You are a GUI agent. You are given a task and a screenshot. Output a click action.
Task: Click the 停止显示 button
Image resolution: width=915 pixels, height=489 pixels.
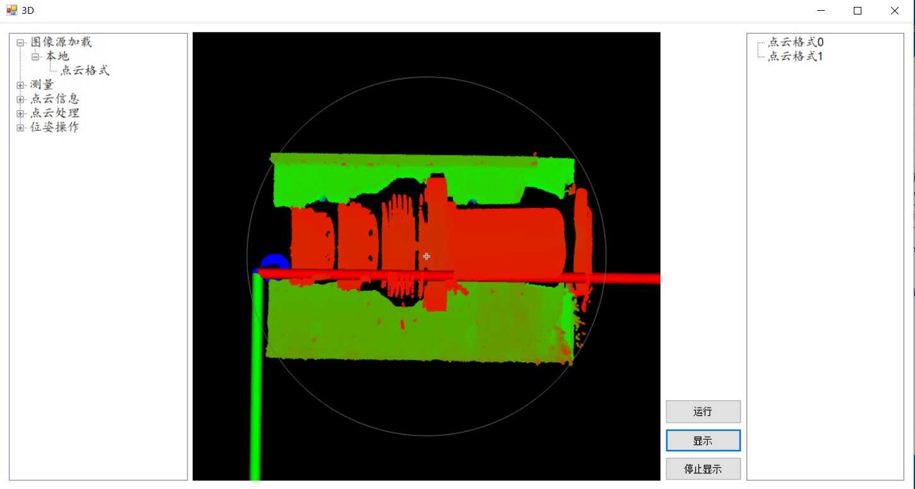pos(703,469)
